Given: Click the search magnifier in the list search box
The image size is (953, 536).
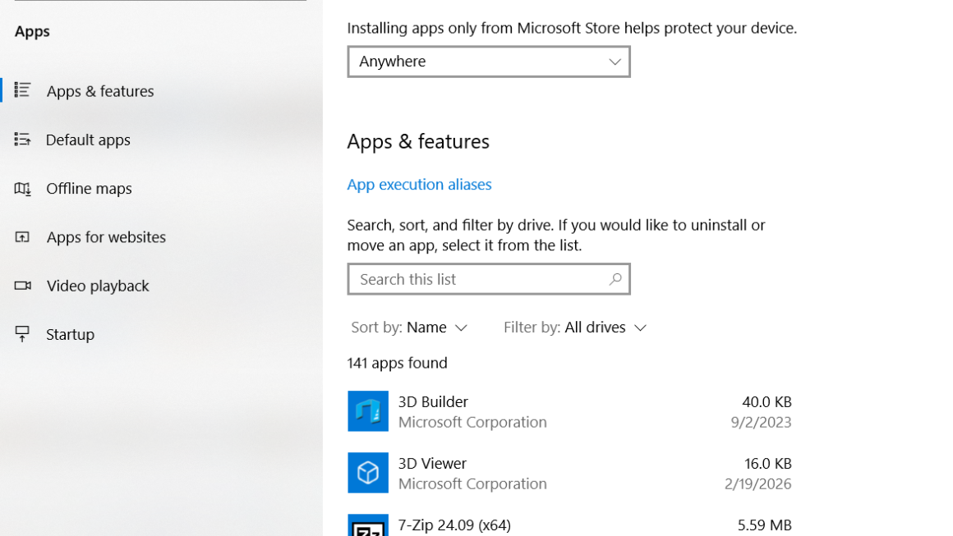Looking at the screenshot, I should coord(615,279).
